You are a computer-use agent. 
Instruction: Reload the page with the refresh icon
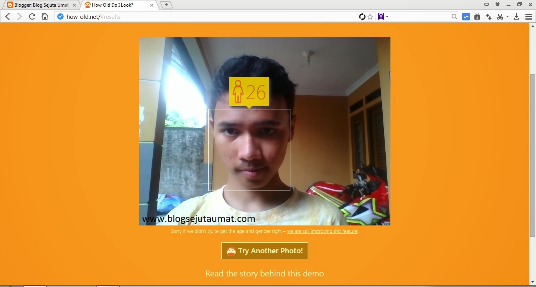(x=32, y=16)
